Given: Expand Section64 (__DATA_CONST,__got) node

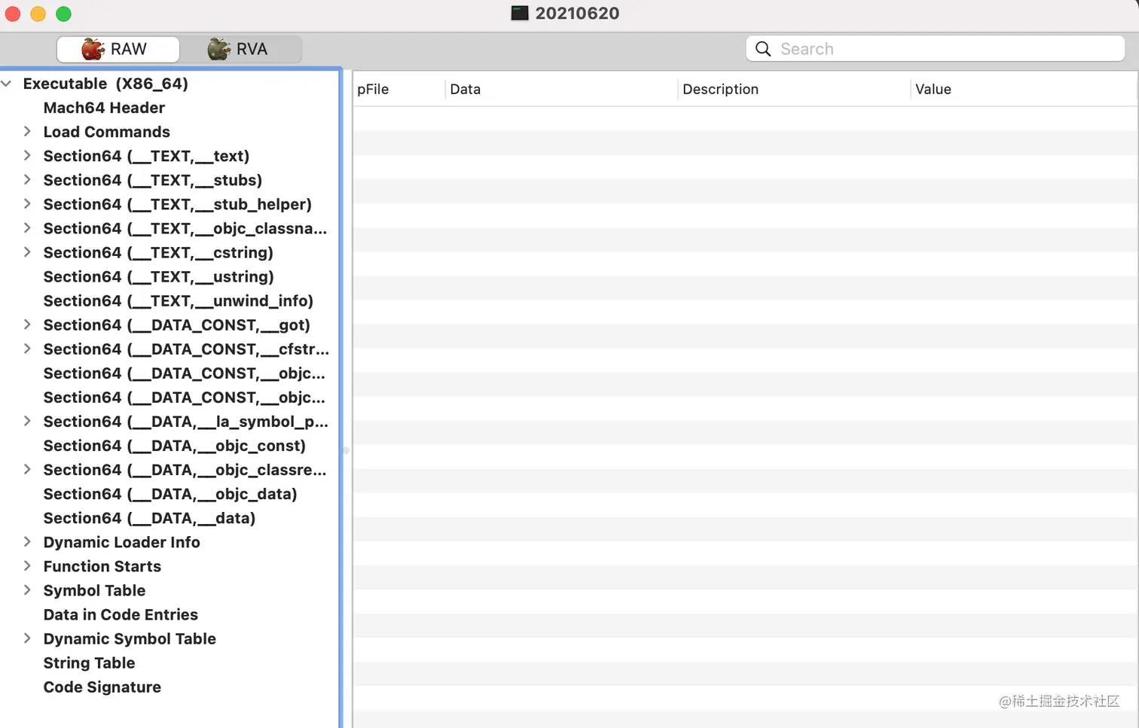Looking at the screenshot, I should (27, 324).
